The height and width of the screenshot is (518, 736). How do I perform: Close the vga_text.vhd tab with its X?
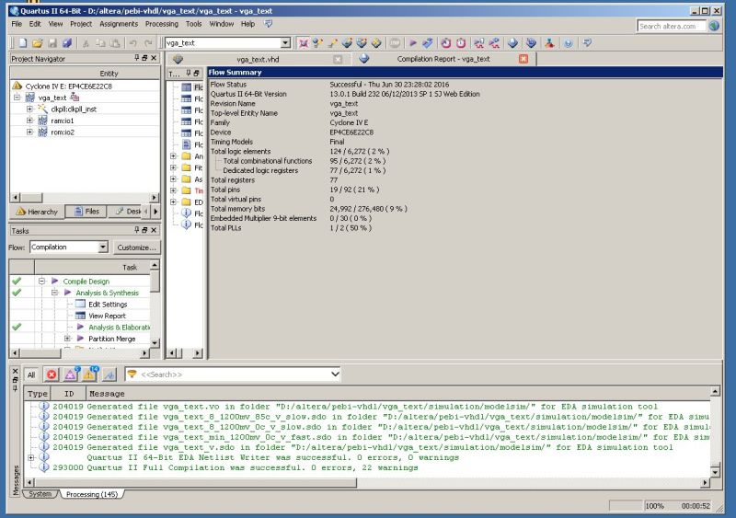(x=338, y=59)
